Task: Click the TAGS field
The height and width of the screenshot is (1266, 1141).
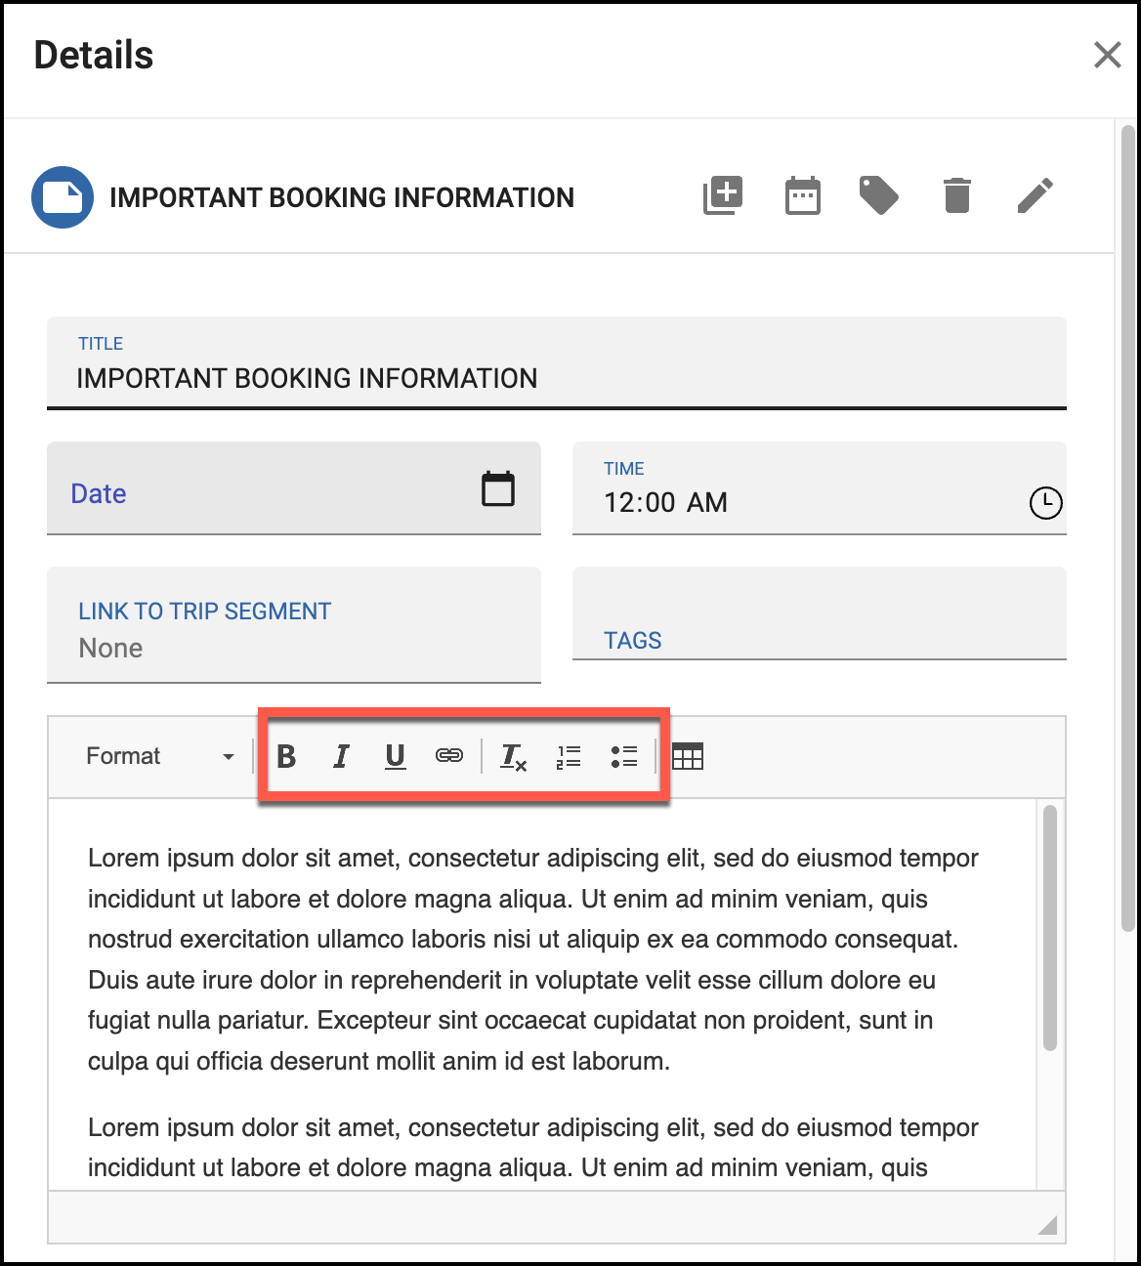Action: tap(820, 613)
